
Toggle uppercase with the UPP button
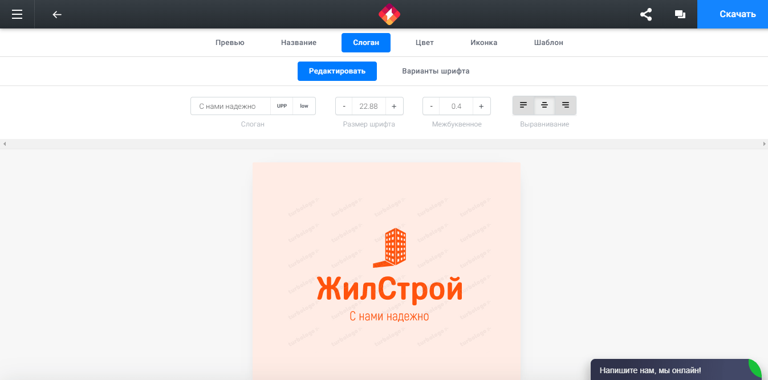282,105
